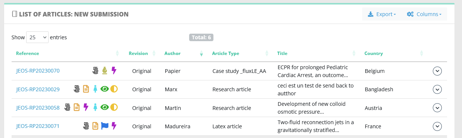Open article JEOS-RP20230058 link
The height and width of the screenshot is (138, 462).
38,108
